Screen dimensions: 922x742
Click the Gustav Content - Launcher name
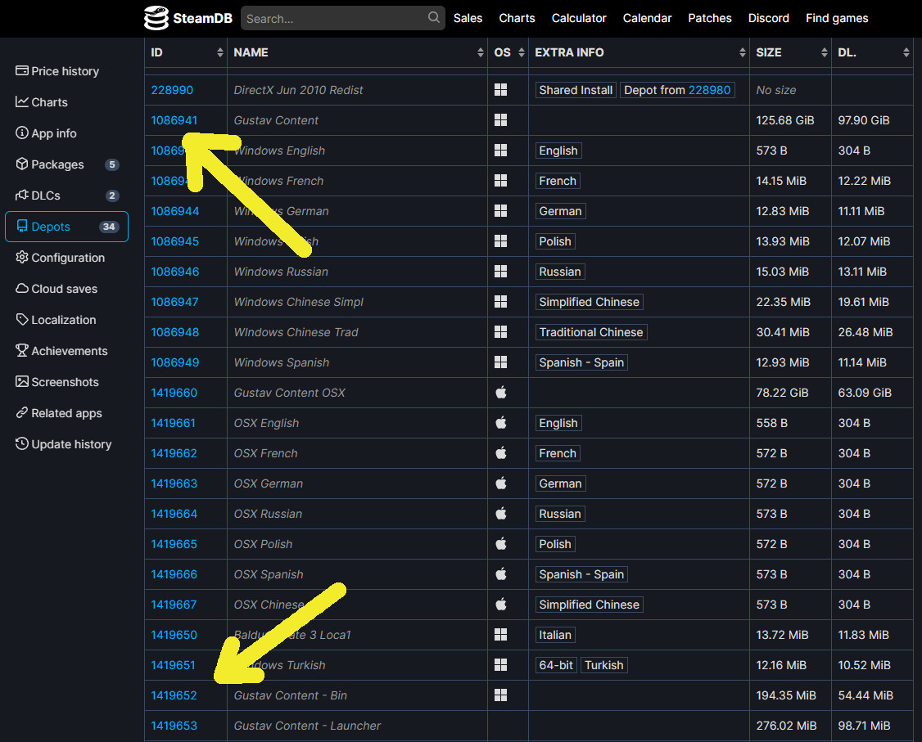tap(308, 726)
